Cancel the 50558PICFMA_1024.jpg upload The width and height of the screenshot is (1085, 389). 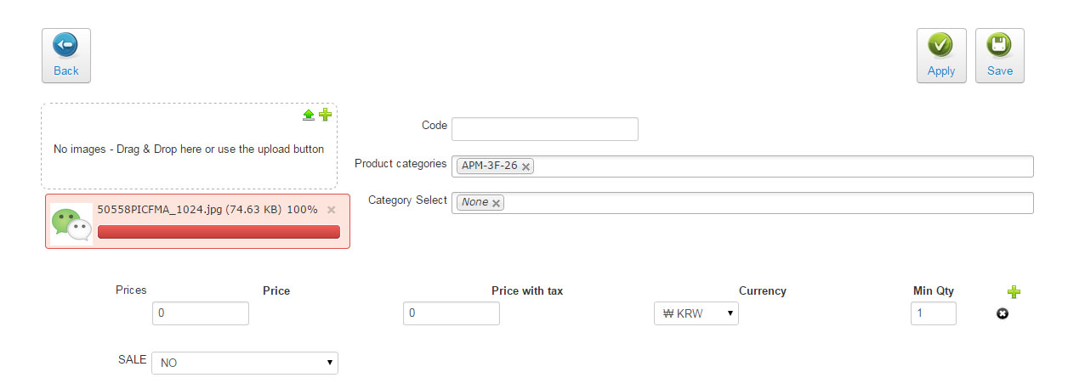[332, 210]
